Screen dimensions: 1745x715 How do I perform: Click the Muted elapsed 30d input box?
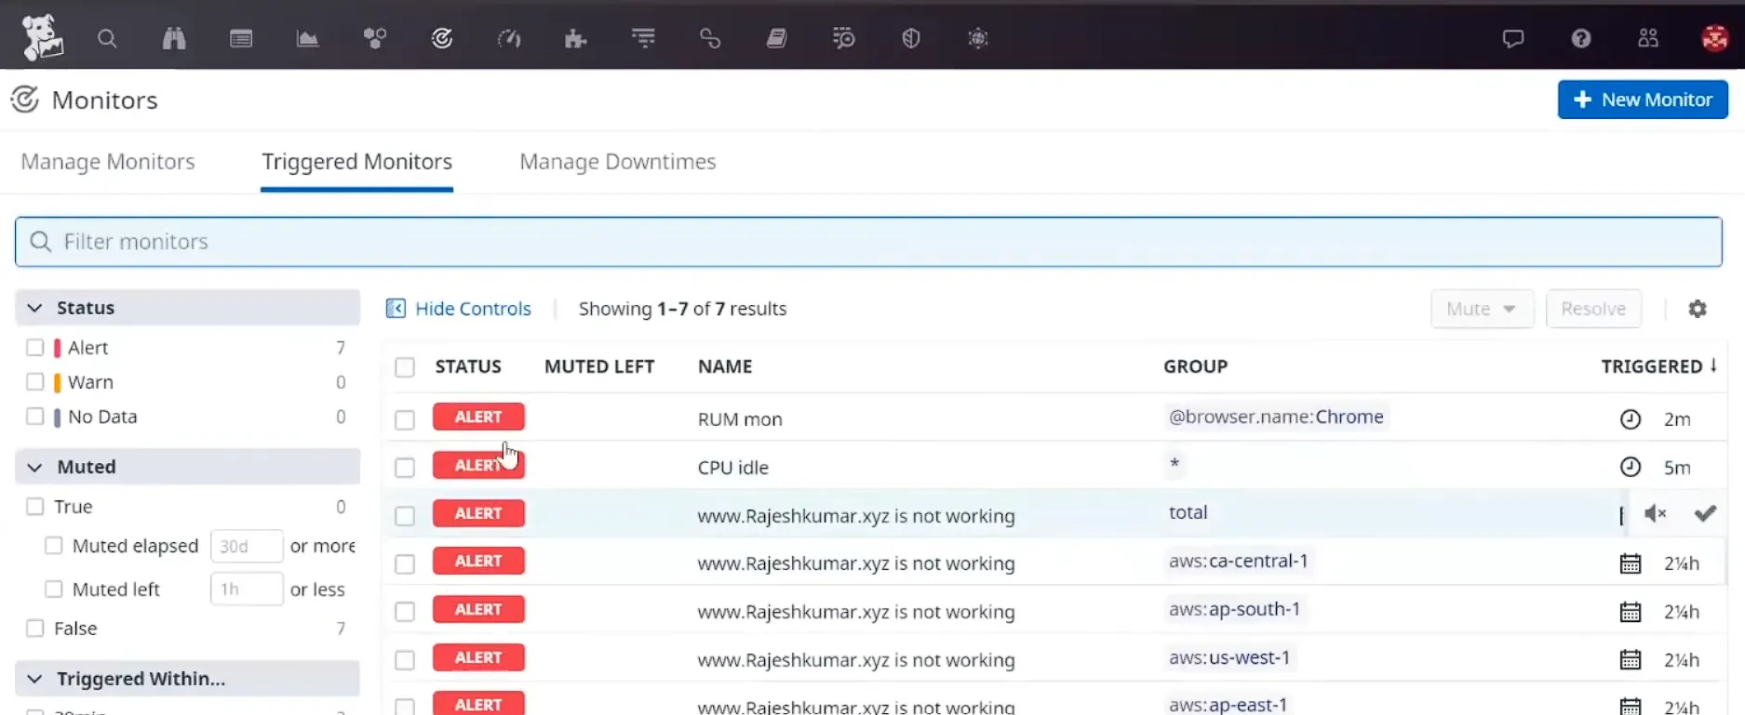247,546
